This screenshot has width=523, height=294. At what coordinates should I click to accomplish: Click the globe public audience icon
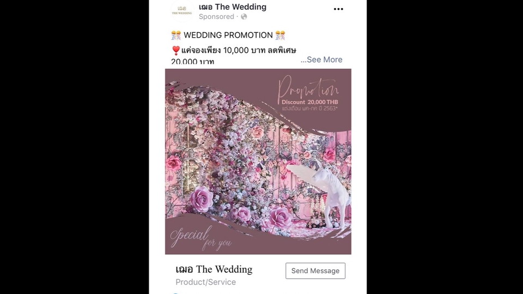(x=244, y=17)
